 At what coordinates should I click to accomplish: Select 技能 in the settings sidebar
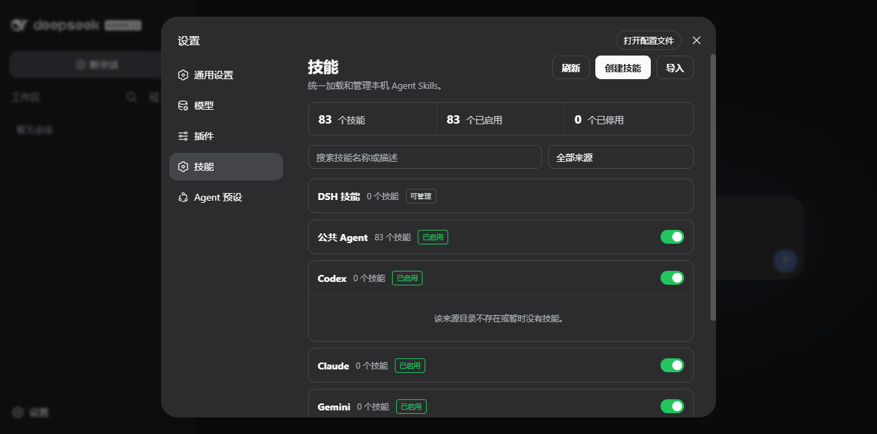click(226, 167)
